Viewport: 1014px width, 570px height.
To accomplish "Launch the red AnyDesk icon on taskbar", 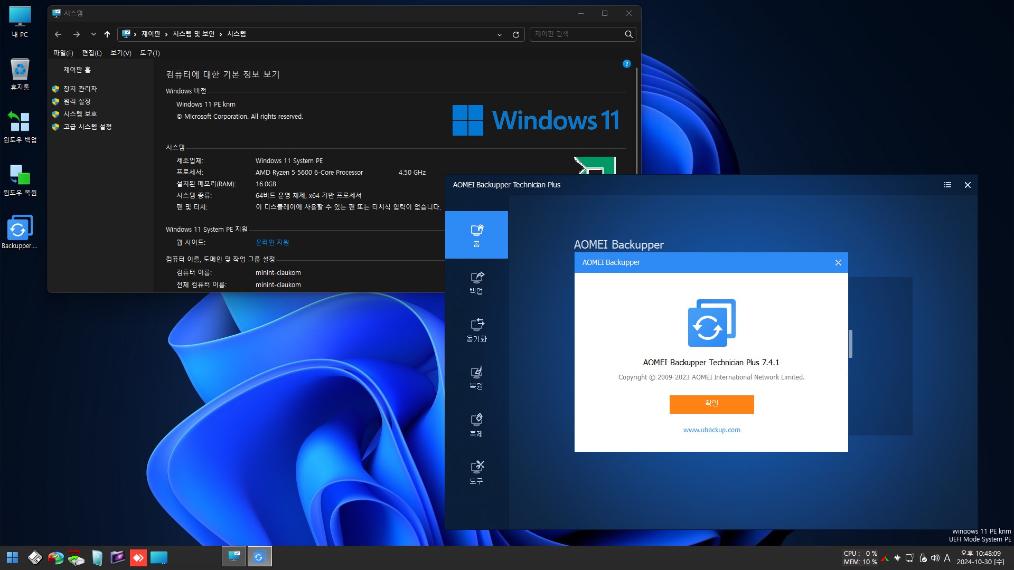I will [138, 557].
